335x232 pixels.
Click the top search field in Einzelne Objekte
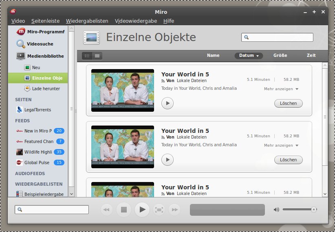point(277,37)
